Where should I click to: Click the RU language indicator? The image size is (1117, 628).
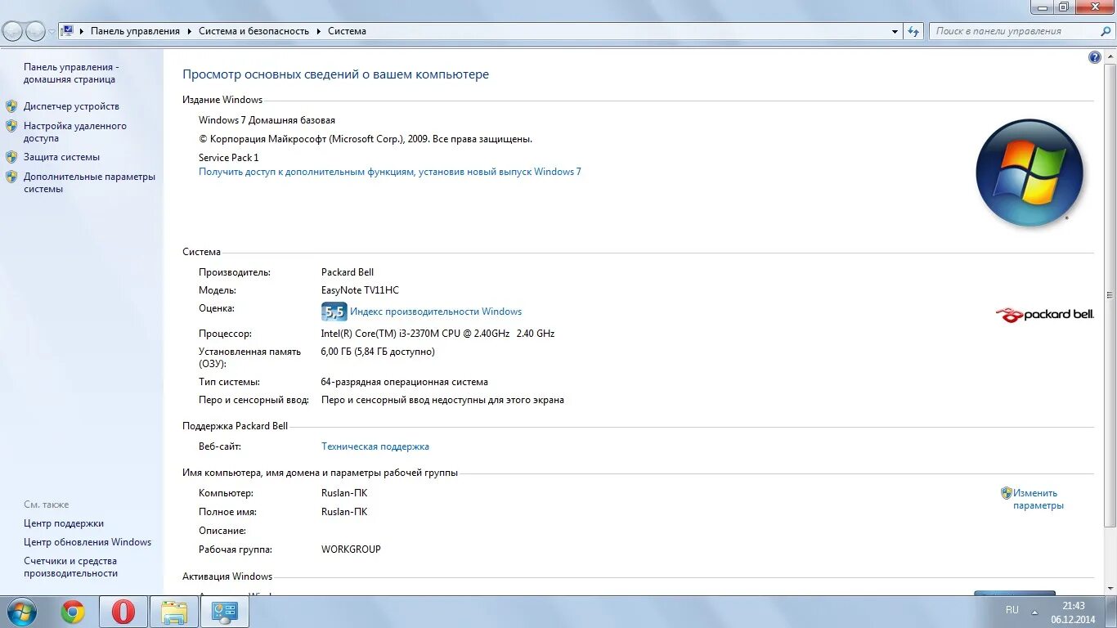tap(1012, 610)
